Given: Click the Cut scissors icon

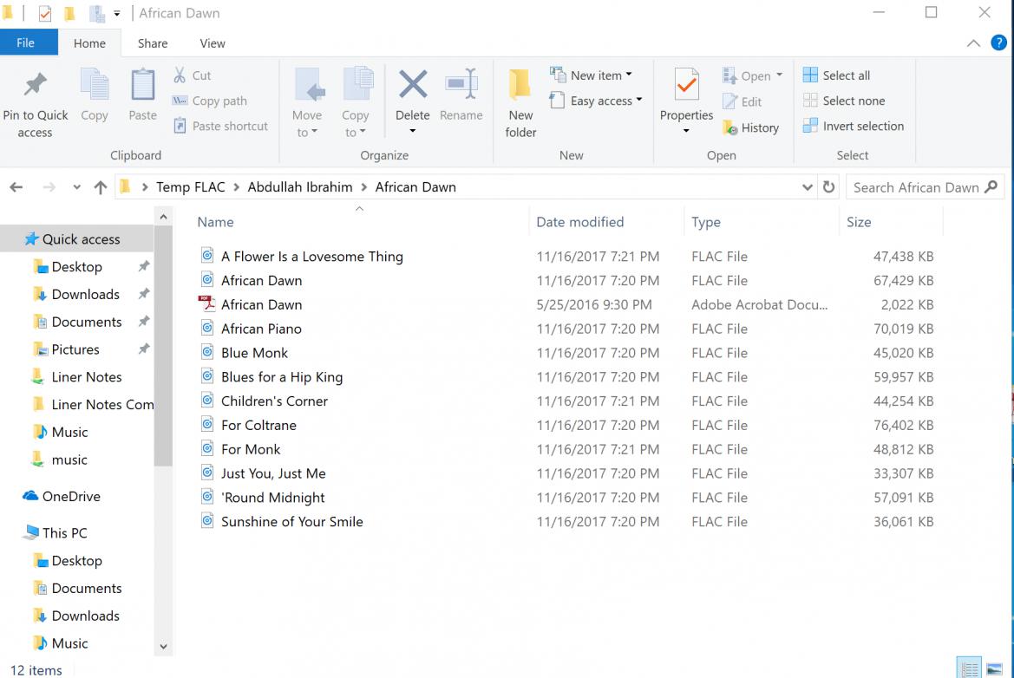Looking at the screenshot, I should (180, 75).
